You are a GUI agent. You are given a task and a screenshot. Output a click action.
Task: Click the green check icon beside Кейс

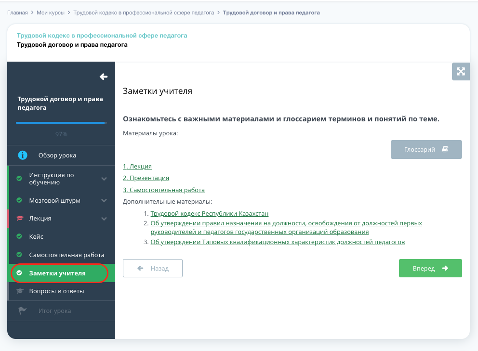(19, 236)
